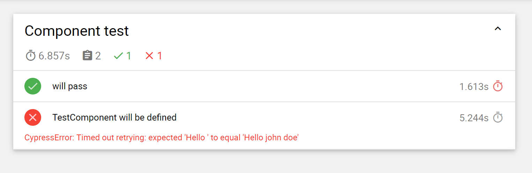Click the 5.244s duration text
The image size is (532, 173).
[474, 118]
